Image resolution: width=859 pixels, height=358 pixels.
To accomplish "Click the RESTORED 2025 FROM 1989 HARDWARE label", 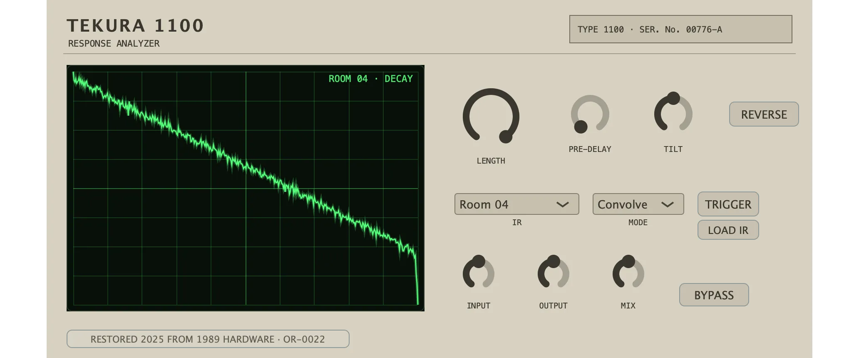I will pyautogui.click(x=208, y=339).
